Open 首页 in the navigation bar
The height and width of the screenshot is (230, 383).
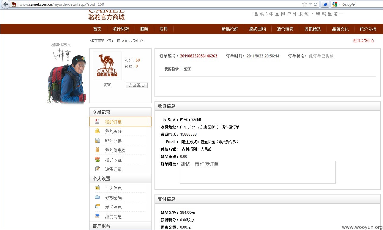click(x=97, y=29)
